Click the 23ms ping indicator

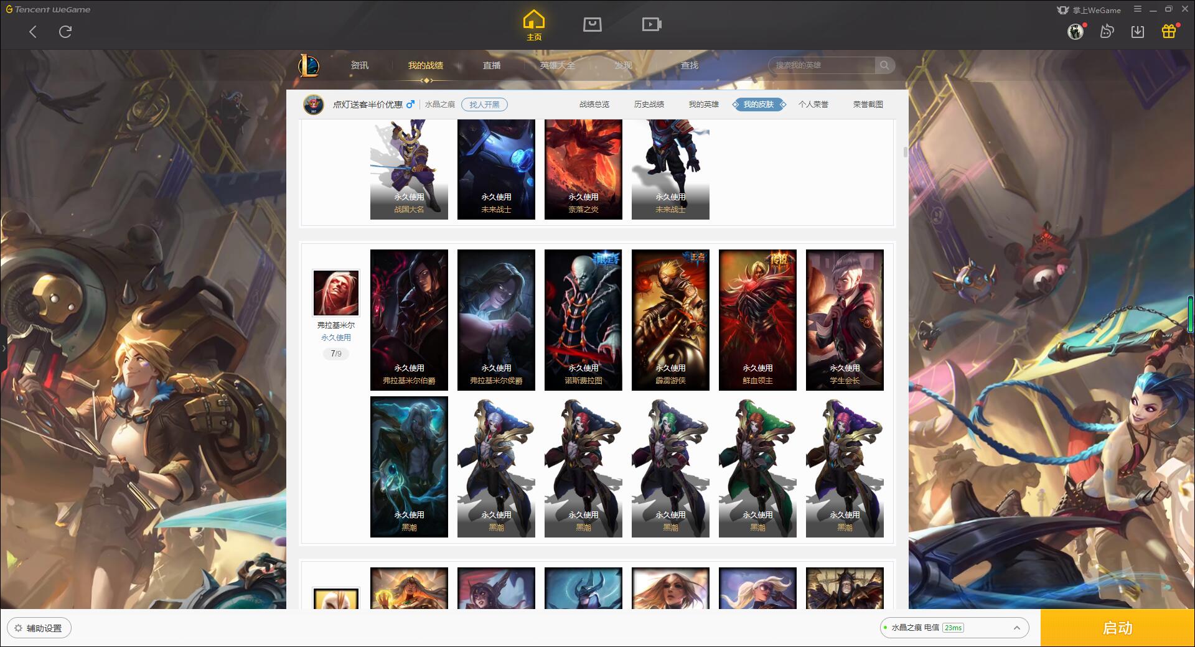point(953,628)
